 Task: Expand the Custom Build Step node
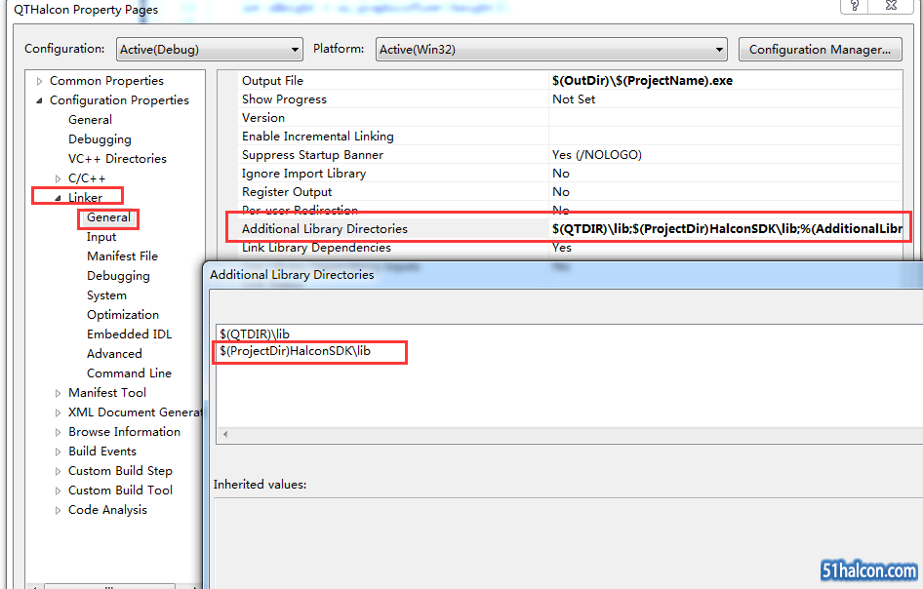tap(58, 471)
